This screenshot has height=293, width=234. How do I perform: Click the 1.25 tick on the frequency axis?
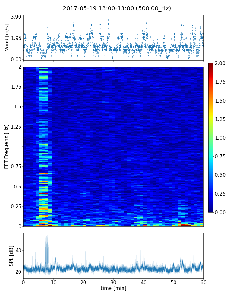[x=16, y=127]
